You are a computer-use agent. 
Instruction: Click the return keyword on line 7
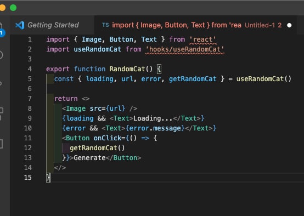tap(66, 99)
